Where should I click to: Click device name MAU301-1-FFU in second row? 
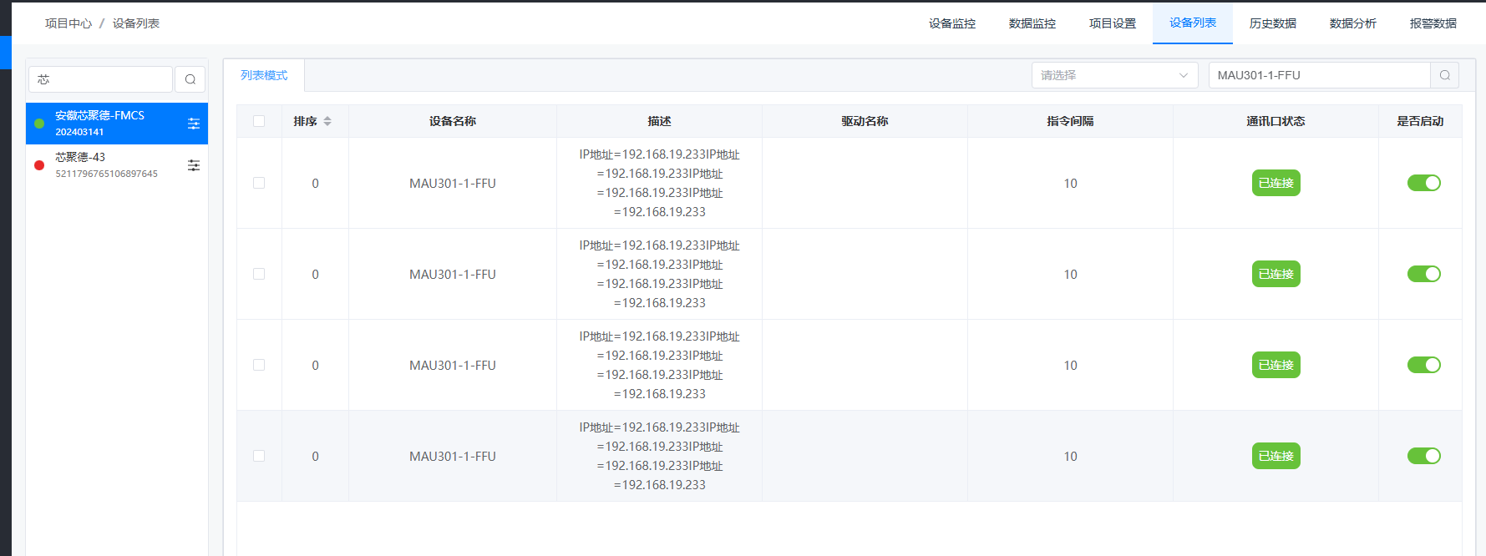pos(453,275)
